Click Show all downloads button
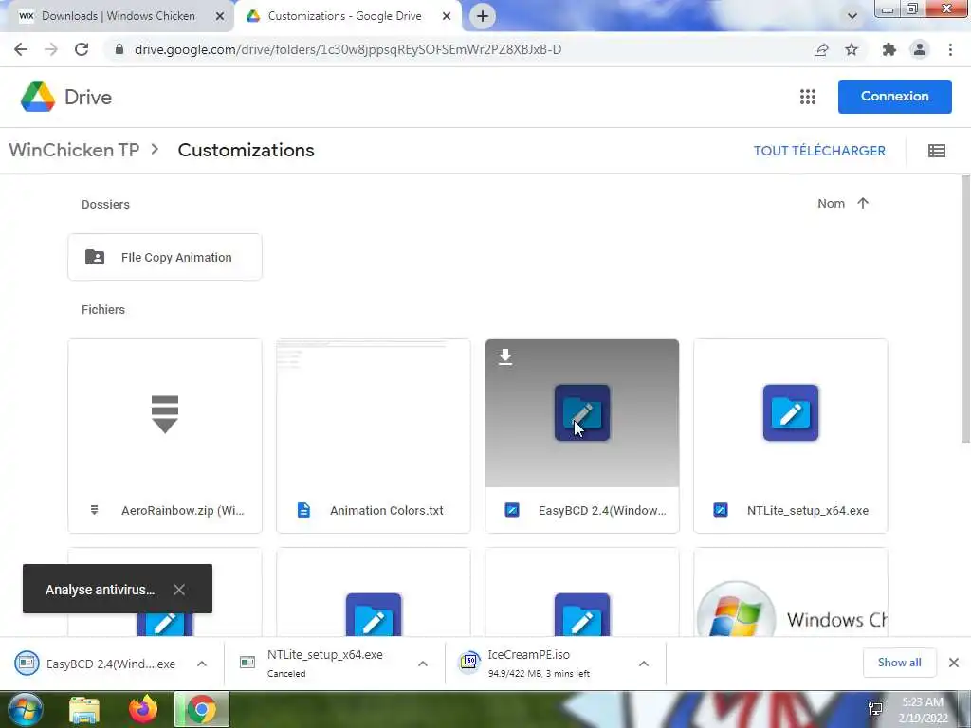 click(x=899, y=663)
